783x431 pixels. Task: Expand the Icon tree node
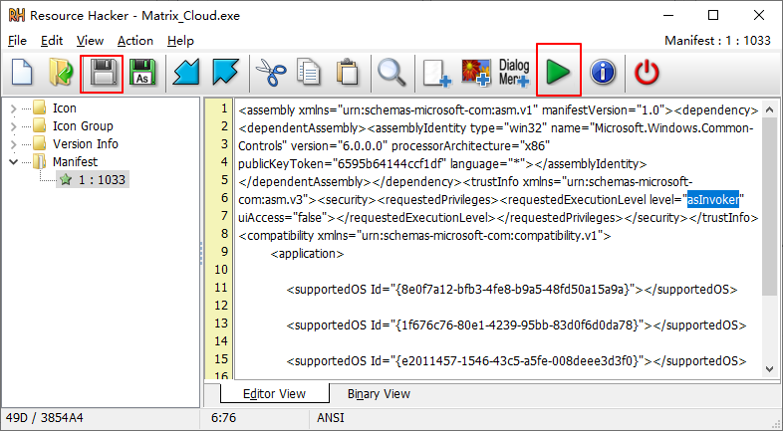pos(14,108)
